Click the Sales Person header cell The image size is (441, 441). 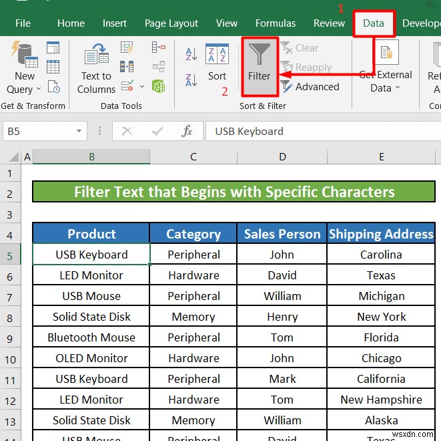coord(282,233)
